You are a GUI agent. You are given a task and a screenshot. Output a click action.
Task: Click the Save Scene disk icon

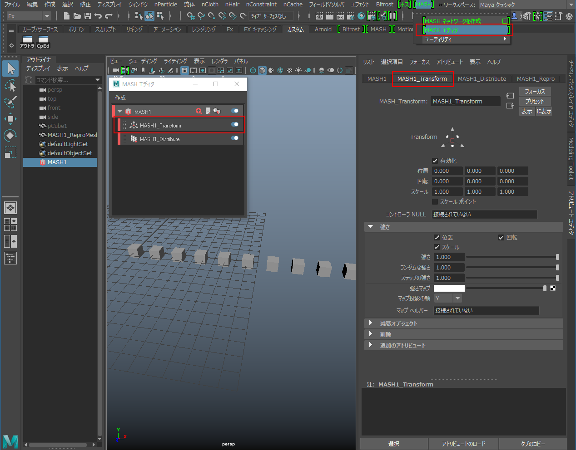[x=88, y=16]
